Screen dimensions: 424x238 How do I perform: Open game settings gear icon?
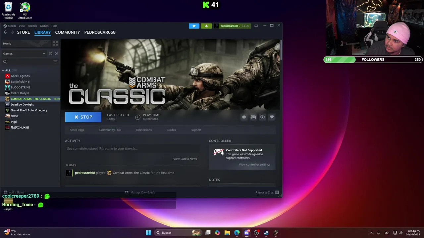coord(244,117)
